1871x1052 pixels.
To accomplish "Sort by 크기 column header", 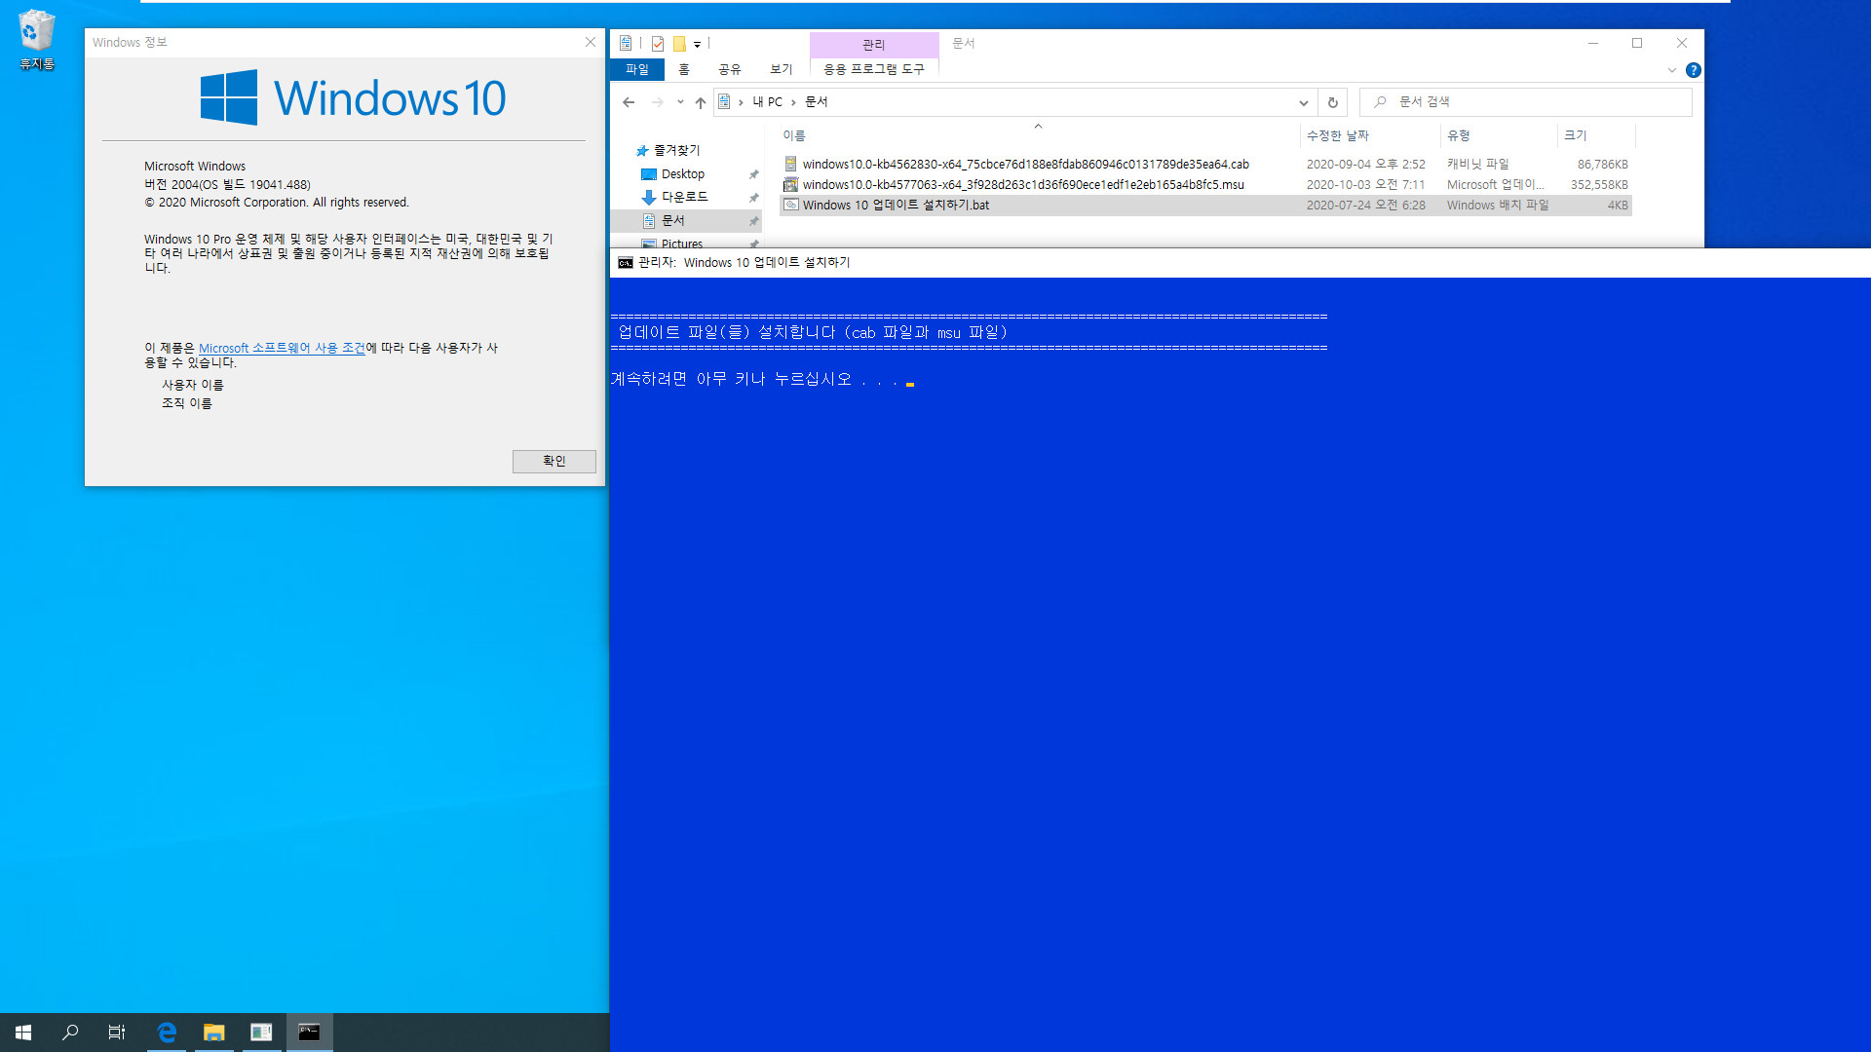I will coord(1595,136).
